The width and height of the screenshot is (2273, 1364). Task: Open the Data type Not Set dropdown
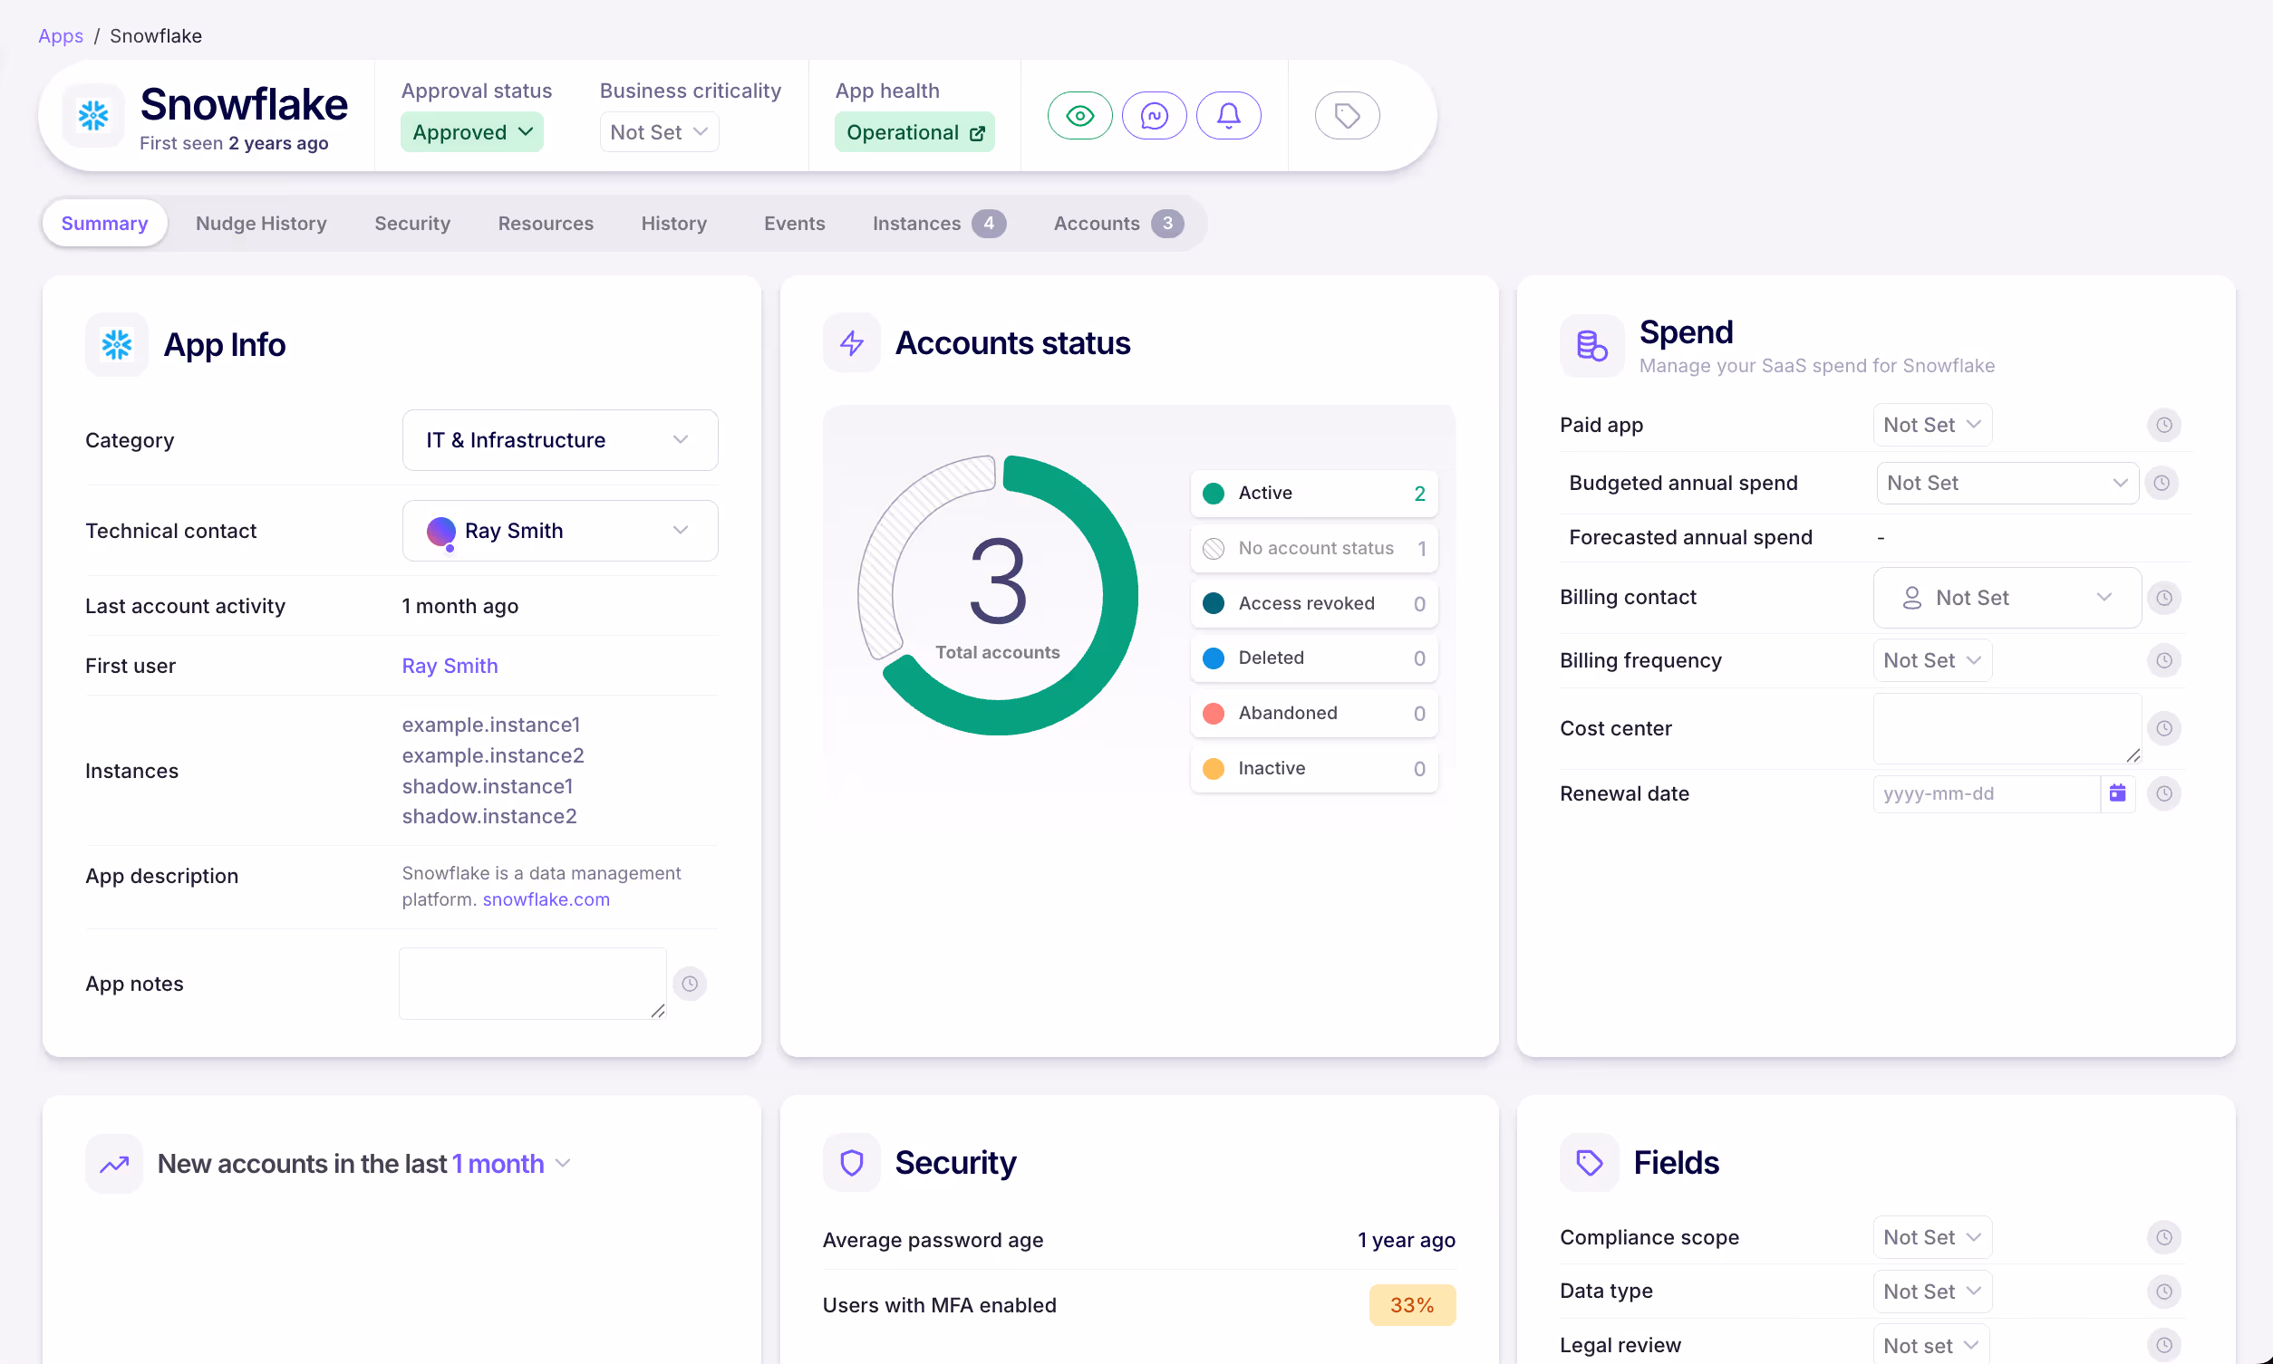pyautogui.click(x=1933, y=1292)
